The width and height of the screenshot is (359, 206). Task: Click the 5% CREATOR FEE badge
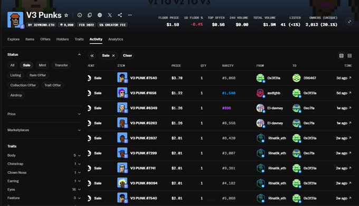coord(112,25)
